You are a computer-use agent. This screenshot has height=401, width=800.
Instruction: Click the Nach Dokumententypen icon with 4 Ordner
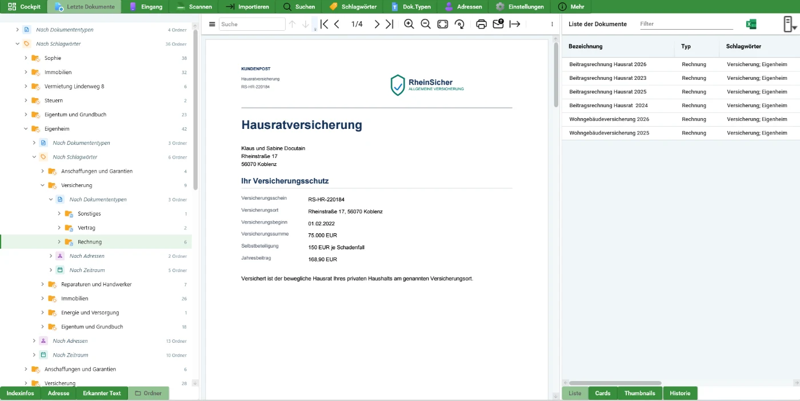pyautogui.click(x=26, y=30)
